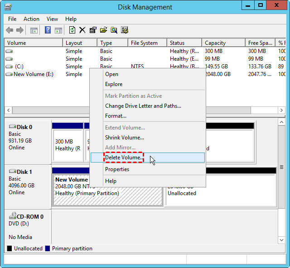Click the 133.76 GB free space cell
The width and height of the screenshot is (290, 268).
click(260, 67)
